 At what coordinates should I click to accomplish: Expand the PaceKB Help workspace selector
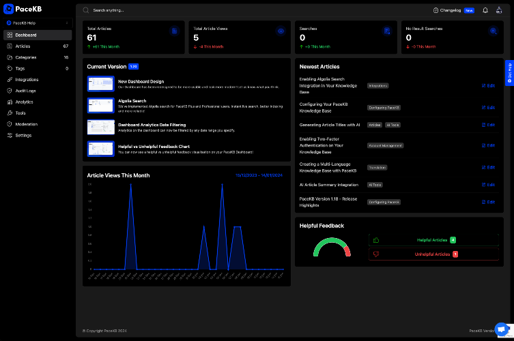click(x=38, y=23)
